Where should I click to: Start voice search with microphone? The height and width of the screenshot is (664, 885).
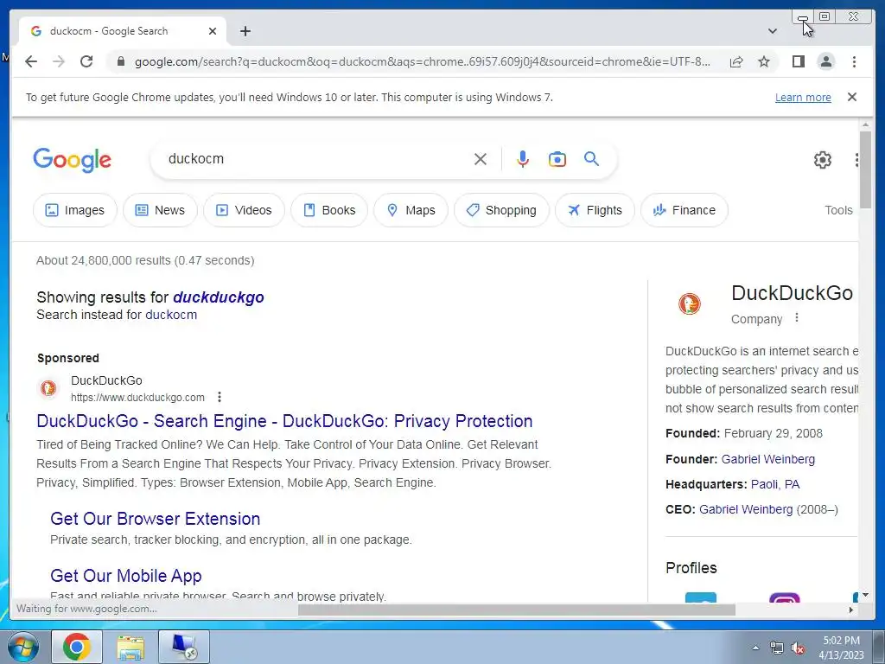523,159
